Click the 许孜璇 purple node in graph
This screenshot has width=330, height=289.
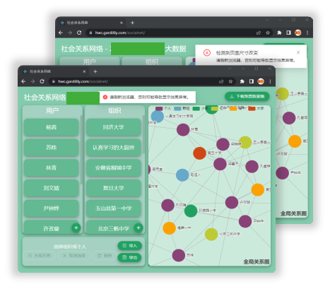click(x=232, y=202)
